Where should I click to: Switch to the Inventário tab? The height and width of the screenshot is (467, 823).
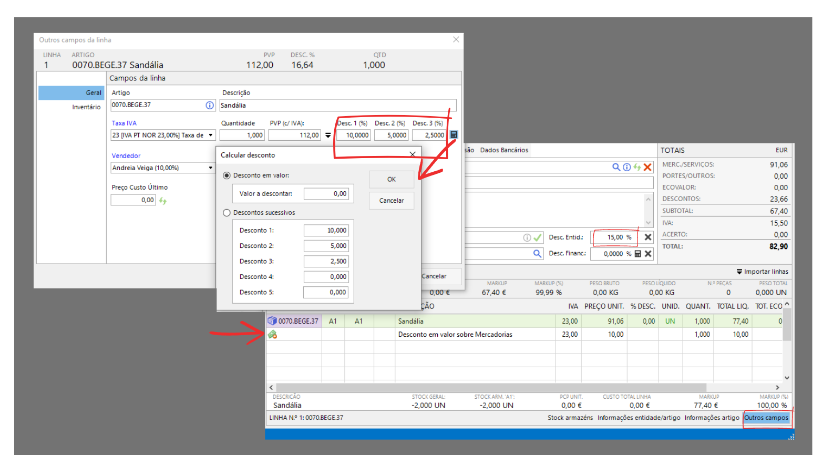click(x=86, y=107)
